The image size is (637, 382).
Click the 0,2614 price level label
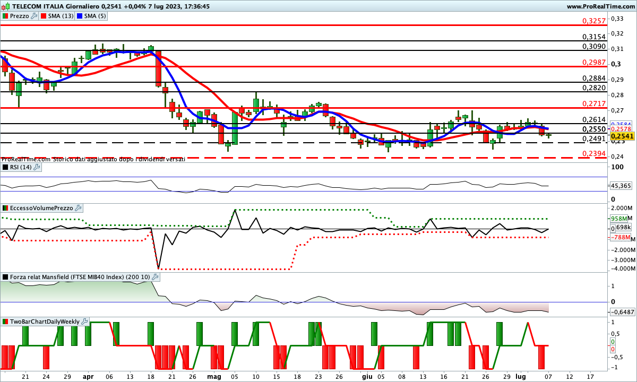coord(594,119)
